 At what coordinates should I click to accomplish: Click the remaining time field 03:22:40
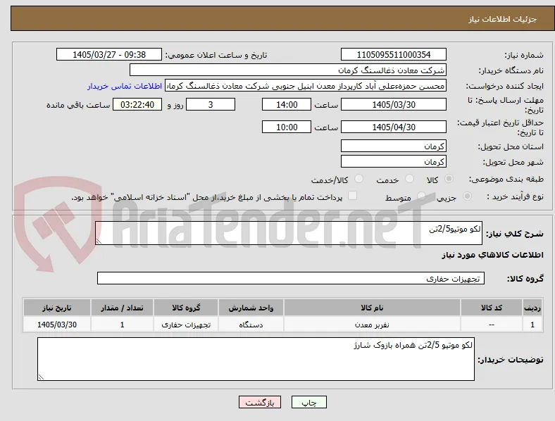coord(137,105)
